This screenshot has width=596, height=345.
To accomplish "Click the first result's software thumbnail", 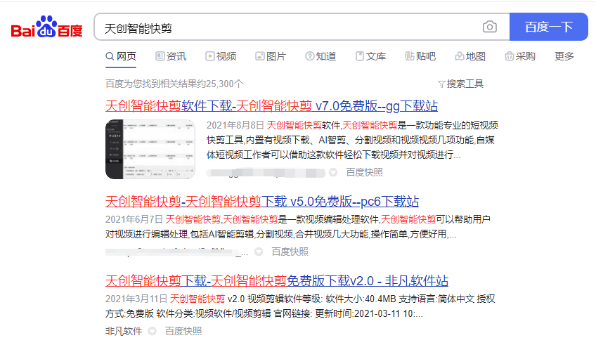I will pos(150,149).
